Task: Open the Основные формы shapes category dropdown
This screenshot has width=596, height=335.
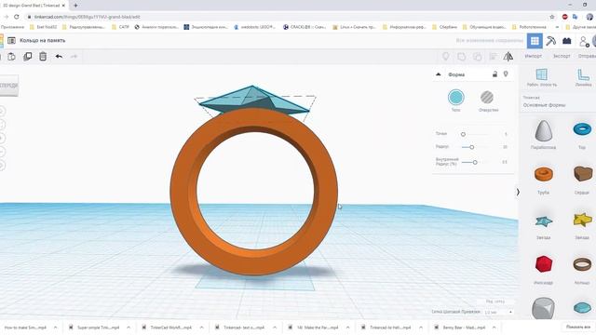Action: pos(558,102)
